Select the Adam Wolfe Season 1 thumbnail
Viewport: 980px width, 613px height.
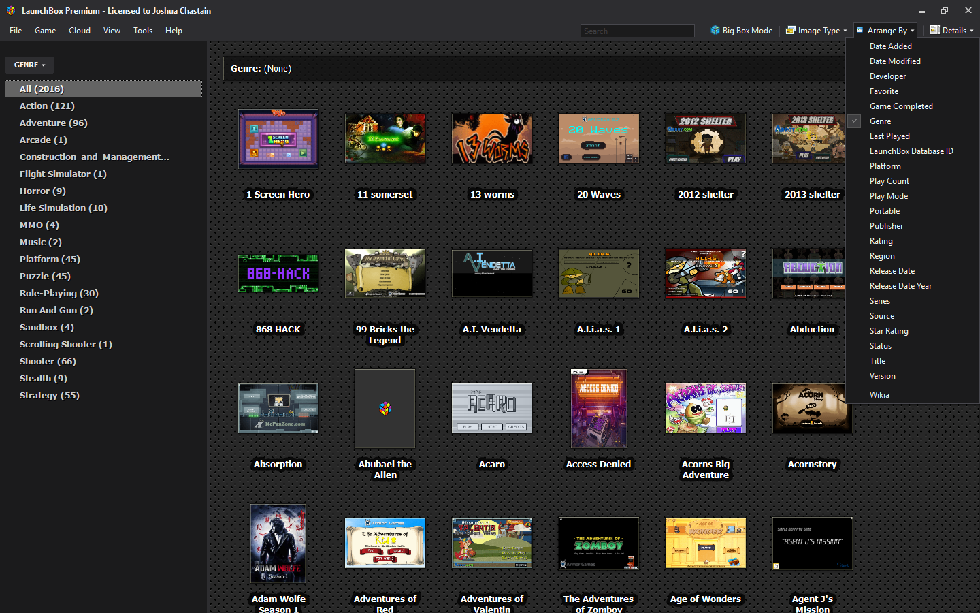point(278,544)
